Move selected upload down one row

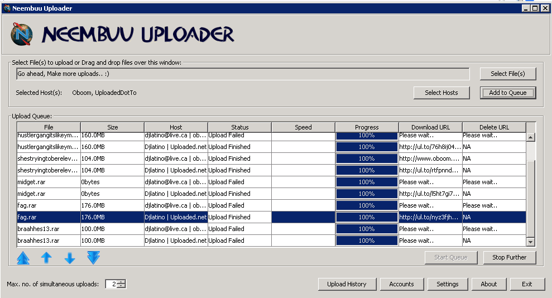70,258
